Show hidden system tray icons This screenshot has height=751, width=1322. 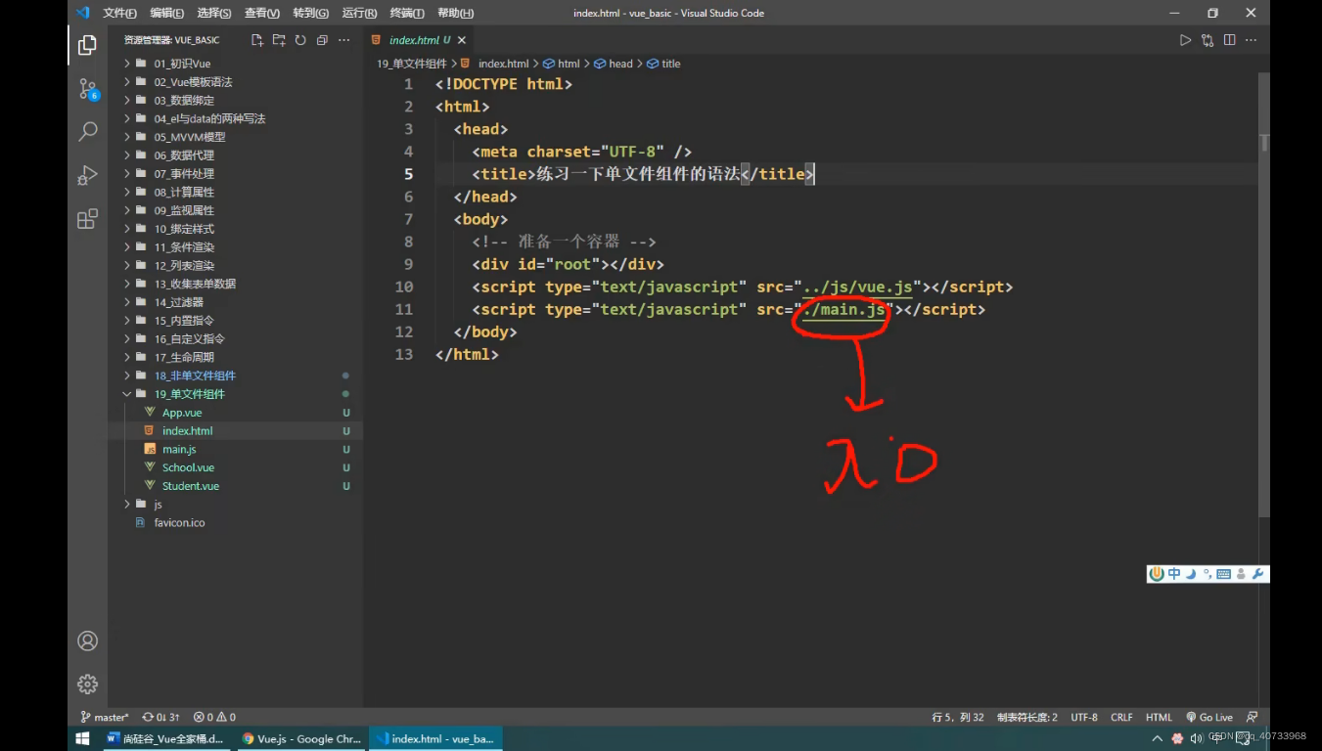click(1158, 738)
